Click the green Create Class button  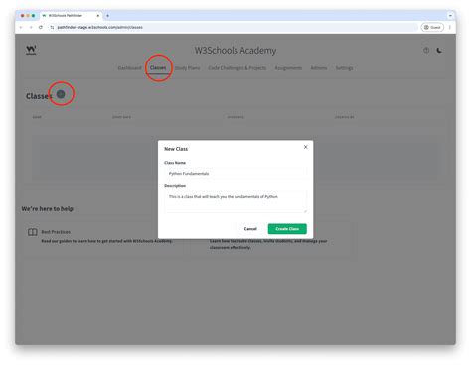(x=287, y=229)
